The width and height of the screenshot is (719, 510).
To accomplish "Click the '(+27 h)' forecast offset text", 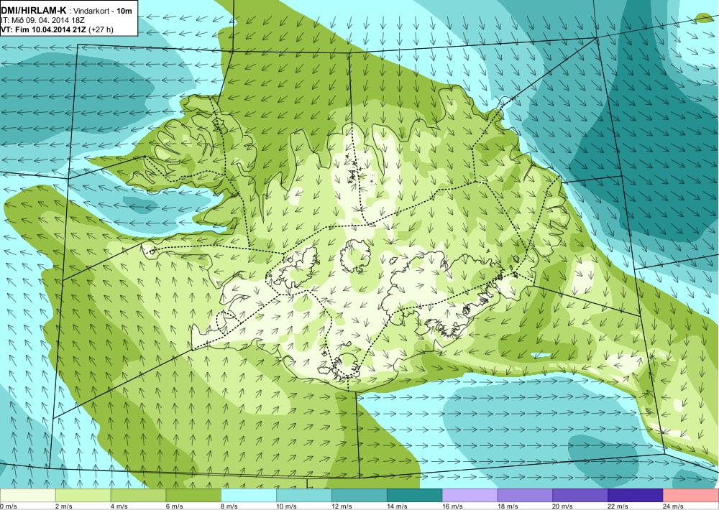I will (x=101, y=29).
